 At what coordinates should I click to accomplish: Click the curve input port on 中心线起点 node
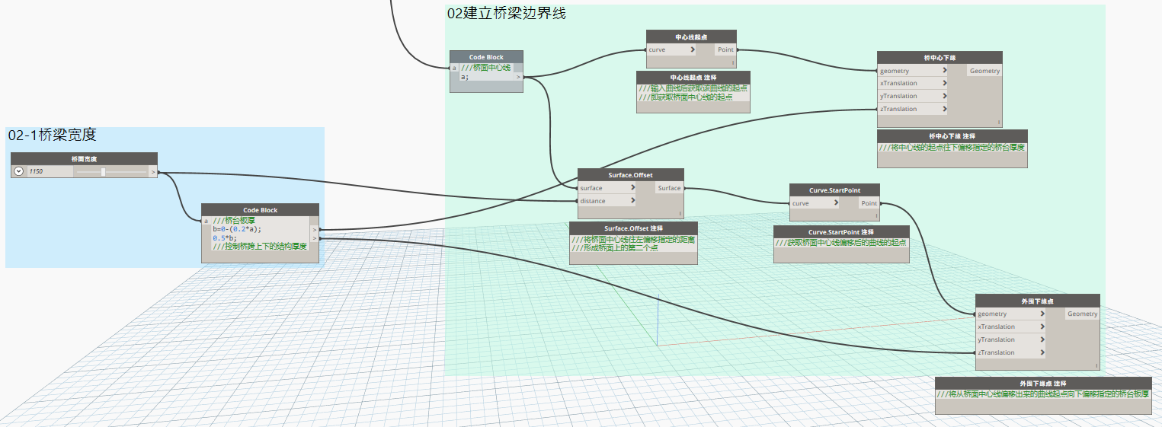click(x=671, y=50)
